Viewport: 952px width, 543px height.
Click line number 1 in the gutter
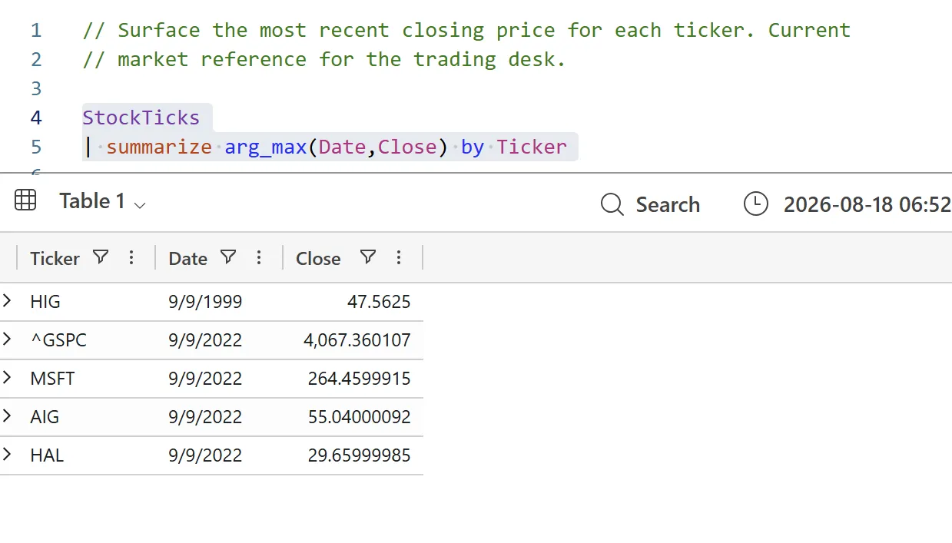36,30
